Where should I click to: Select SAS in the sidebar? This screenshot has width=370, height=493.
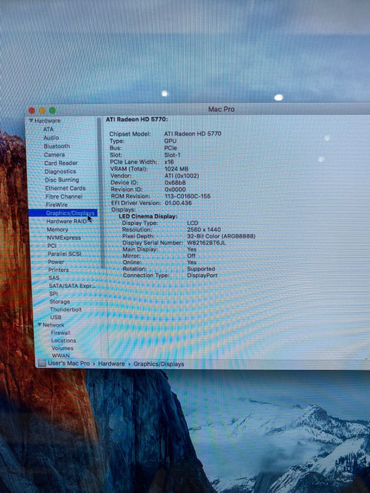[54, 278]
